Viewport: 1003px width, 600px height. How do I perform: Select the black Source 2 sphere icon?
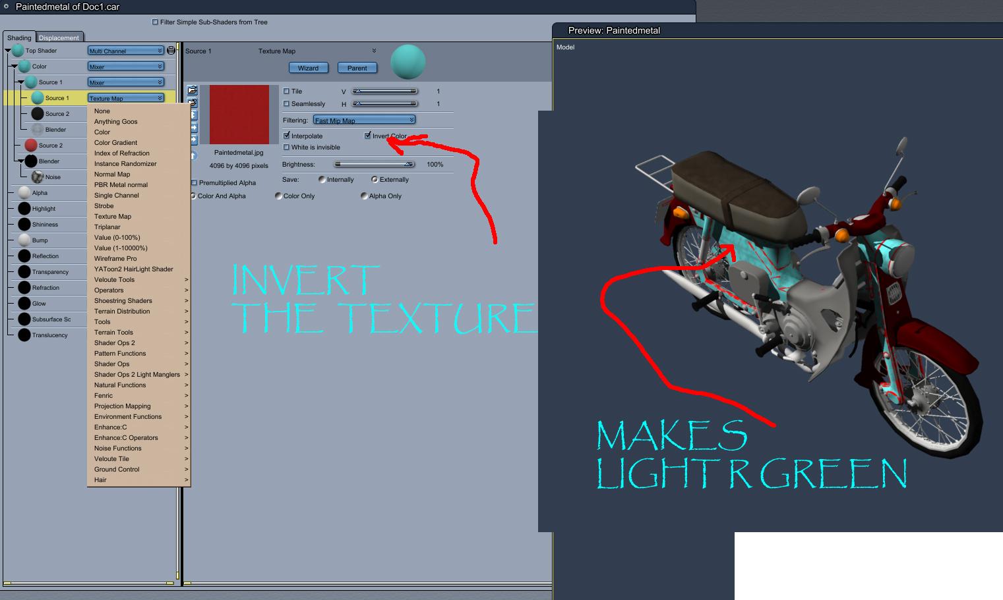click(38, 114)
